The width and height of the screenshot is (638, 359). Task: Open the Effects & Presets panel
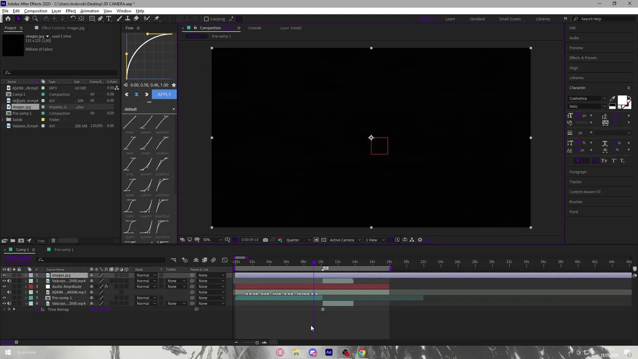tap(583, 58)
